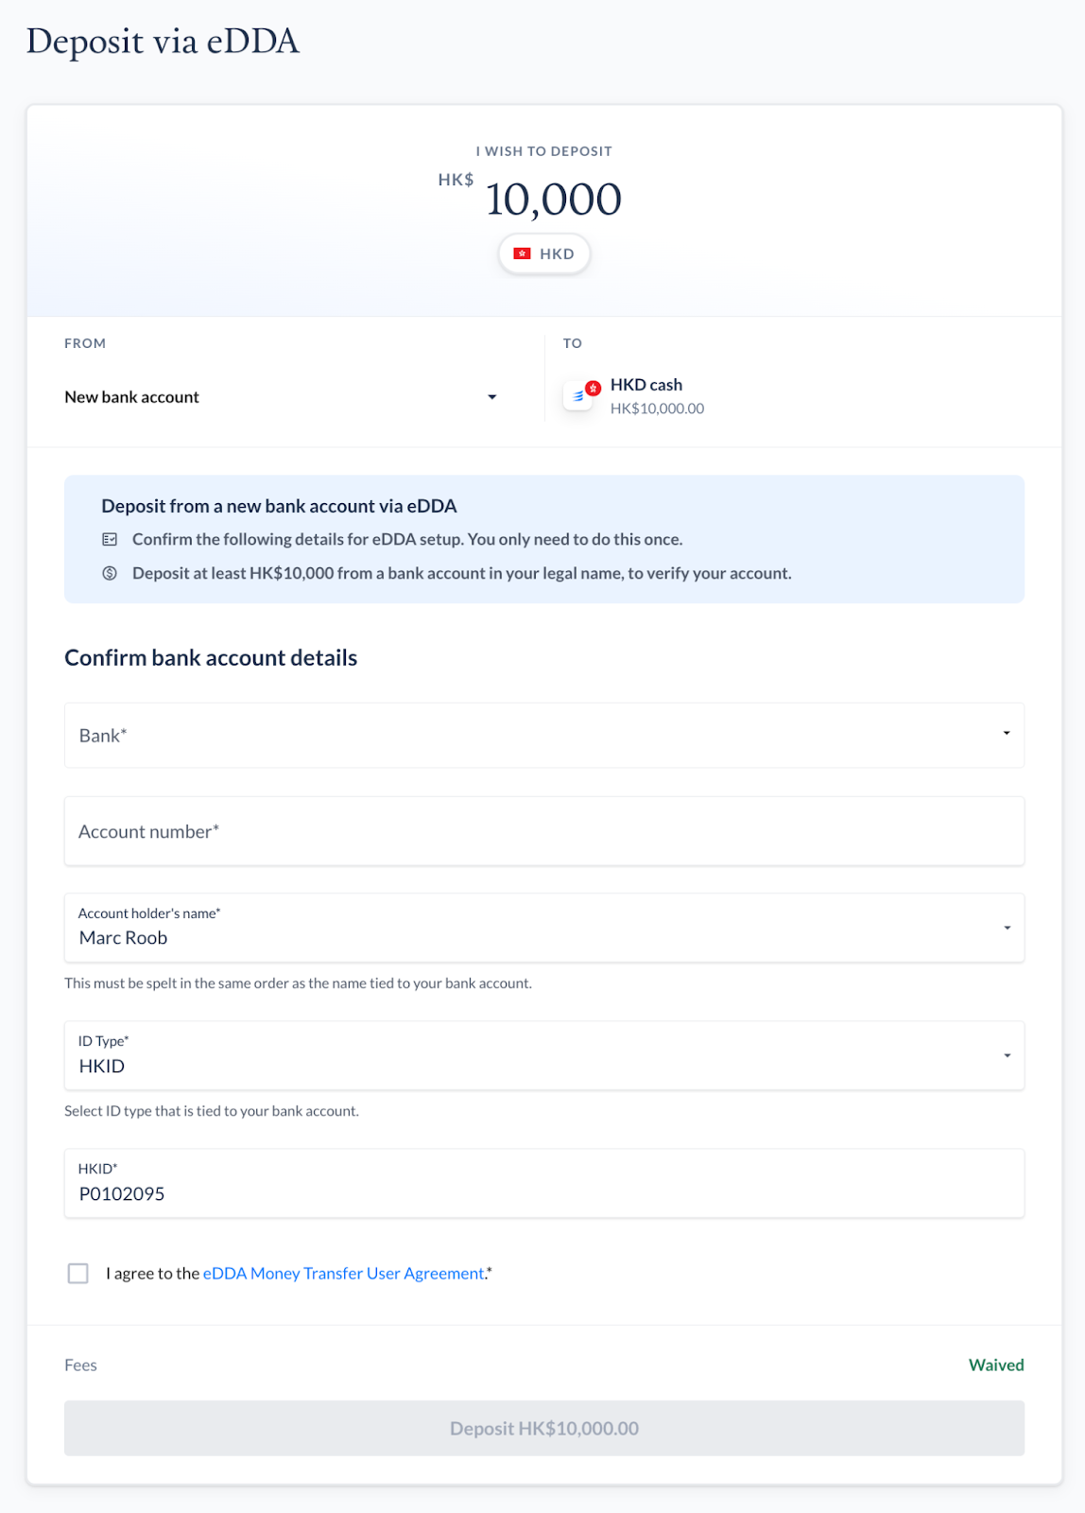Click the form details icon in info box
The image size is (1085, 1513).
tap(110, 539)
